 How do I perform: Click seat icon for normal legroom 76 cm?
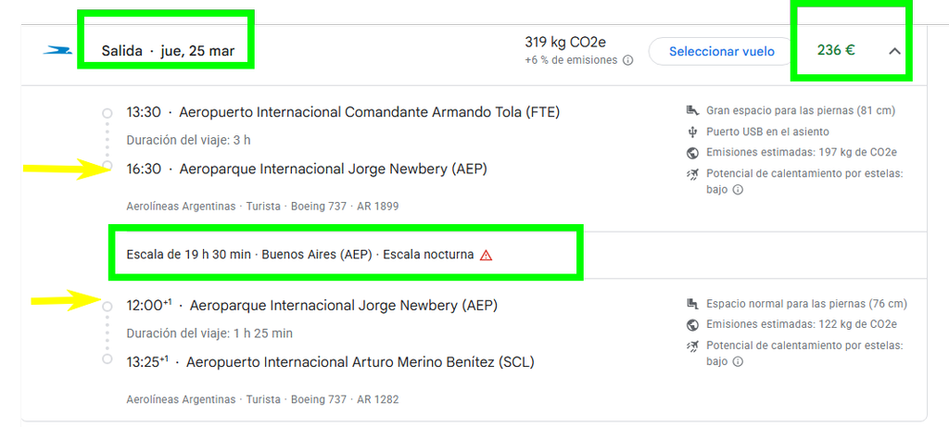click(693, 304)
